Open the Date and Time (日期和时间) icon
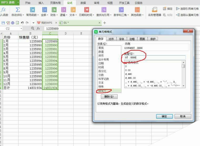Screen dimensions: 200x146 [87, 10]
